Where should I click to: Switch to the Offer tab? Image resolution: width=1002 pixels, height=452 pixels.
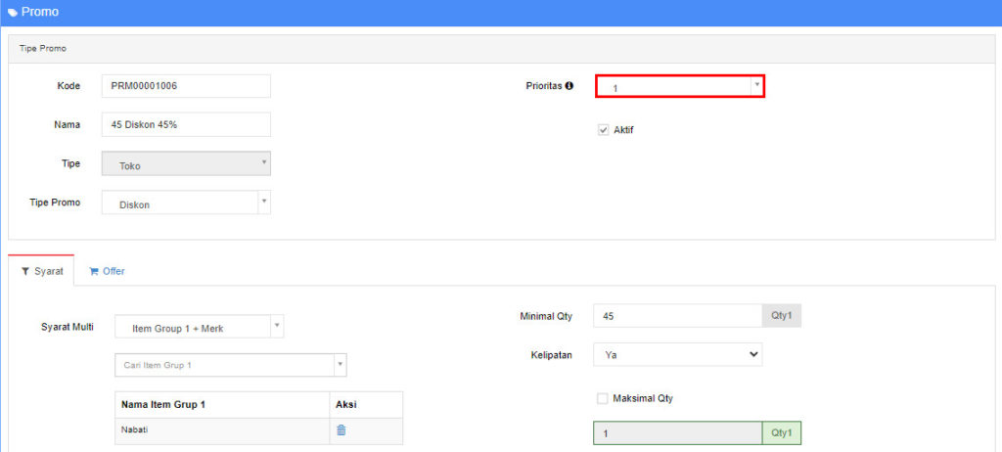(107, 271)
